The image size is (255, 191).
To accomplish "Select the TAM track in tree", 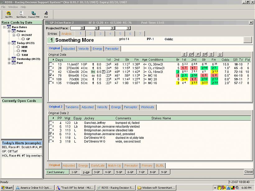I will click(x=25, y=55).
